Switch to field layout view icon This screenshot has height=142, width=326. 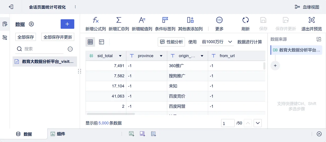(x=101, y=42)
